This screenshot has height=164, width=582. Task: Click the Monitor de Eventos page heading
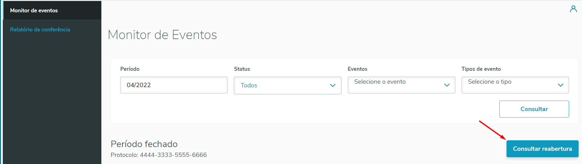(162, 35)
